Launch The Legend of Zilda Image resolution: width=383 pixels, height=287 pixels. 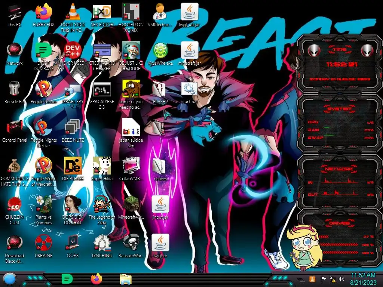102,204
